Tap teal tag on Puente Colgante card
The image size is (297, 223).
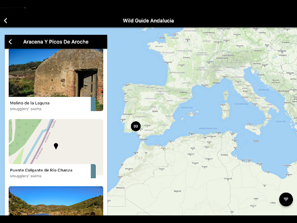93,171
